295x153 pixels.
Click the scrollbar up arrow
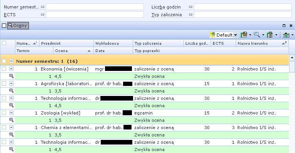click(x=292, y=57)
